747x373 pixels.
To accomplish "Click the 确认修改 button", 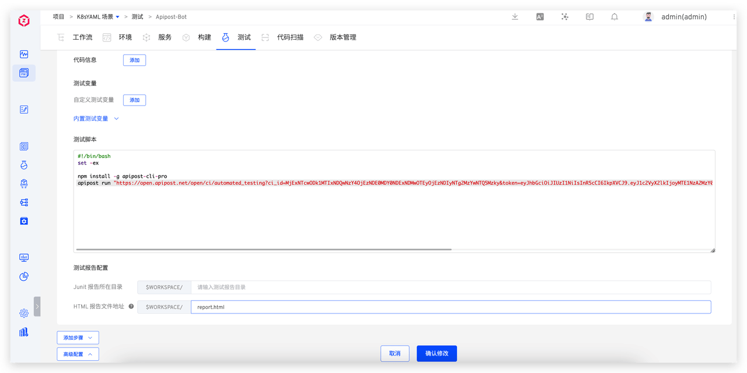I will [437, 353].
